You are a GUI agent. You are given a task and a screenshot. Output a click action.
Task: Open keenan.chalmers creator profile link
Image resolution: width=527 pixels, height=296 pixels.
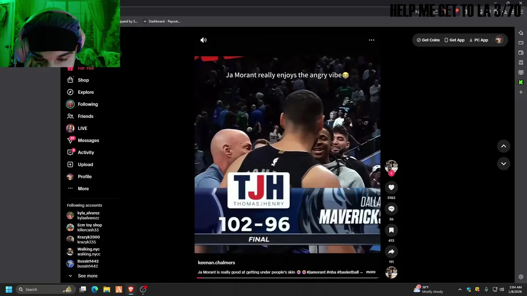pyautogui.click(x=217, y=263)
